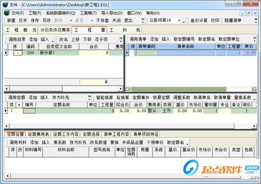Expand toolbar overflow chevron after 隐藏清单

(256, 20)
